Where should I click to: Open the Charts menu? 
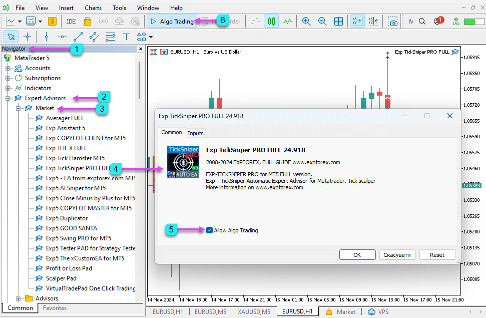93,8
